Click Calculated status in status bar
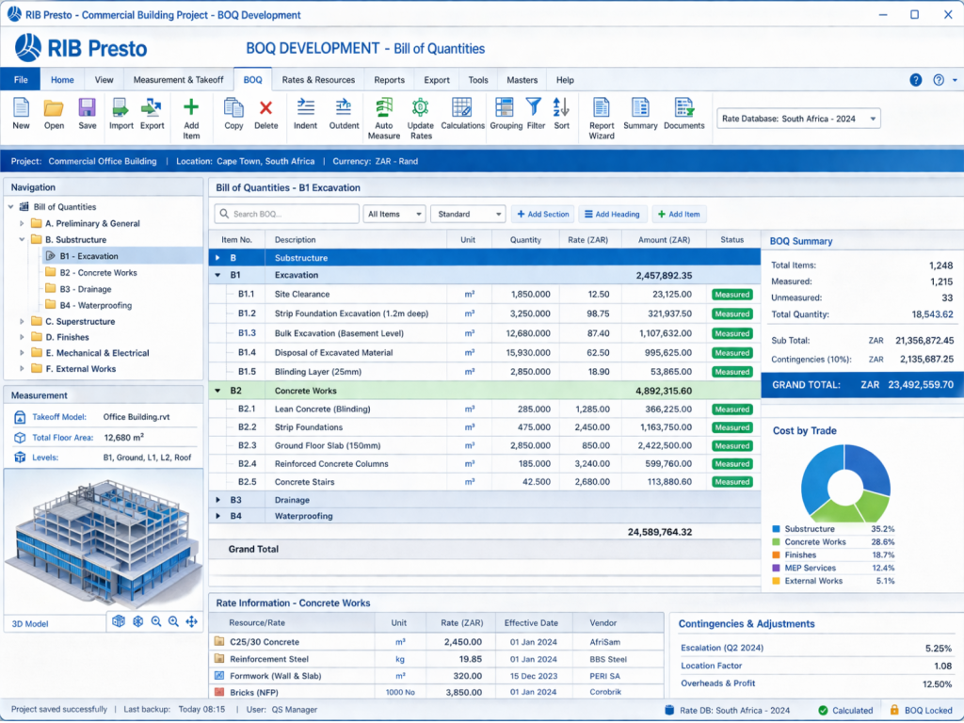The height and width of the screenshot is (723, 964). 845,710
